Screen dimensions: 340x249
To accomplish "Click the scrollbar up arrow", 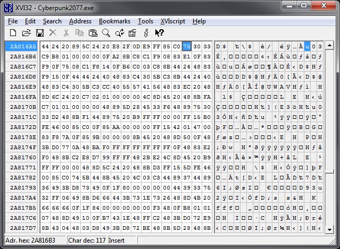I will [x=329, y=45].
